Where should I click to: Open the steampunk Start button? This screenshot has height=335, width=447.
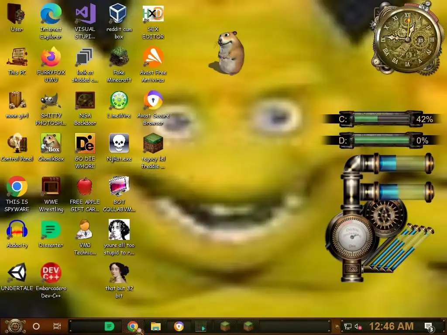click(15, 326)
